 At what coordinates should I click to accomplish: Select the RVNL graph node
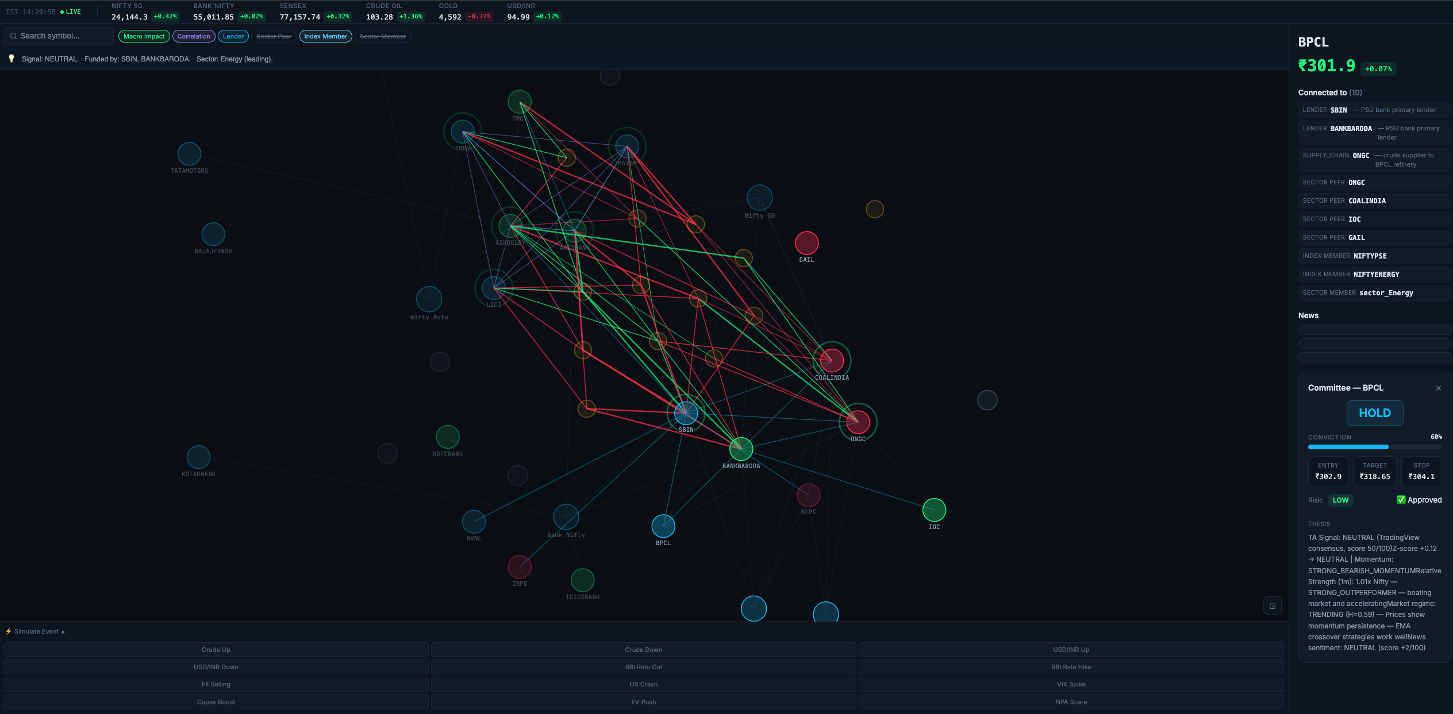pos(474,522)
